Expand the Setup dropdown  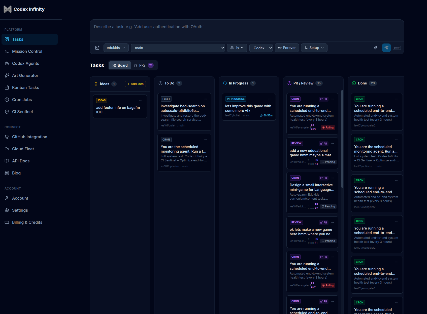point(314,48)
